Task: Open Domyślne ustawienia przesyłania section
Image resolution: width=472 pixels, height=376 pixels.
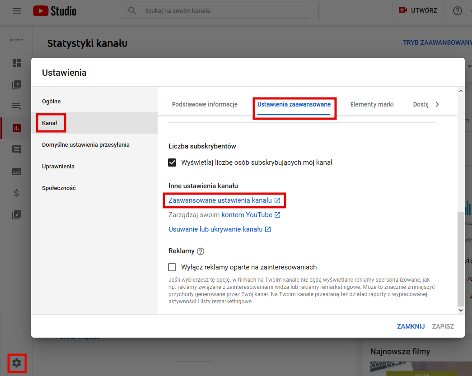Action: [94, 145]
